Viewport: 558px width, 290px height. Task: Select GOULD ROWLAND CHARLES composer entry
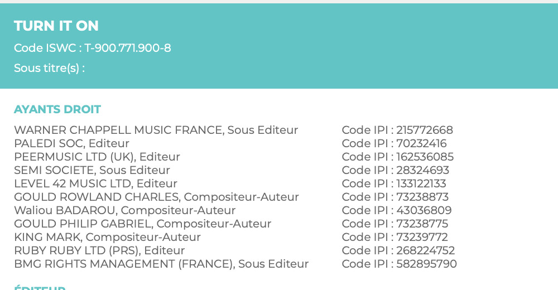point(156,197)
